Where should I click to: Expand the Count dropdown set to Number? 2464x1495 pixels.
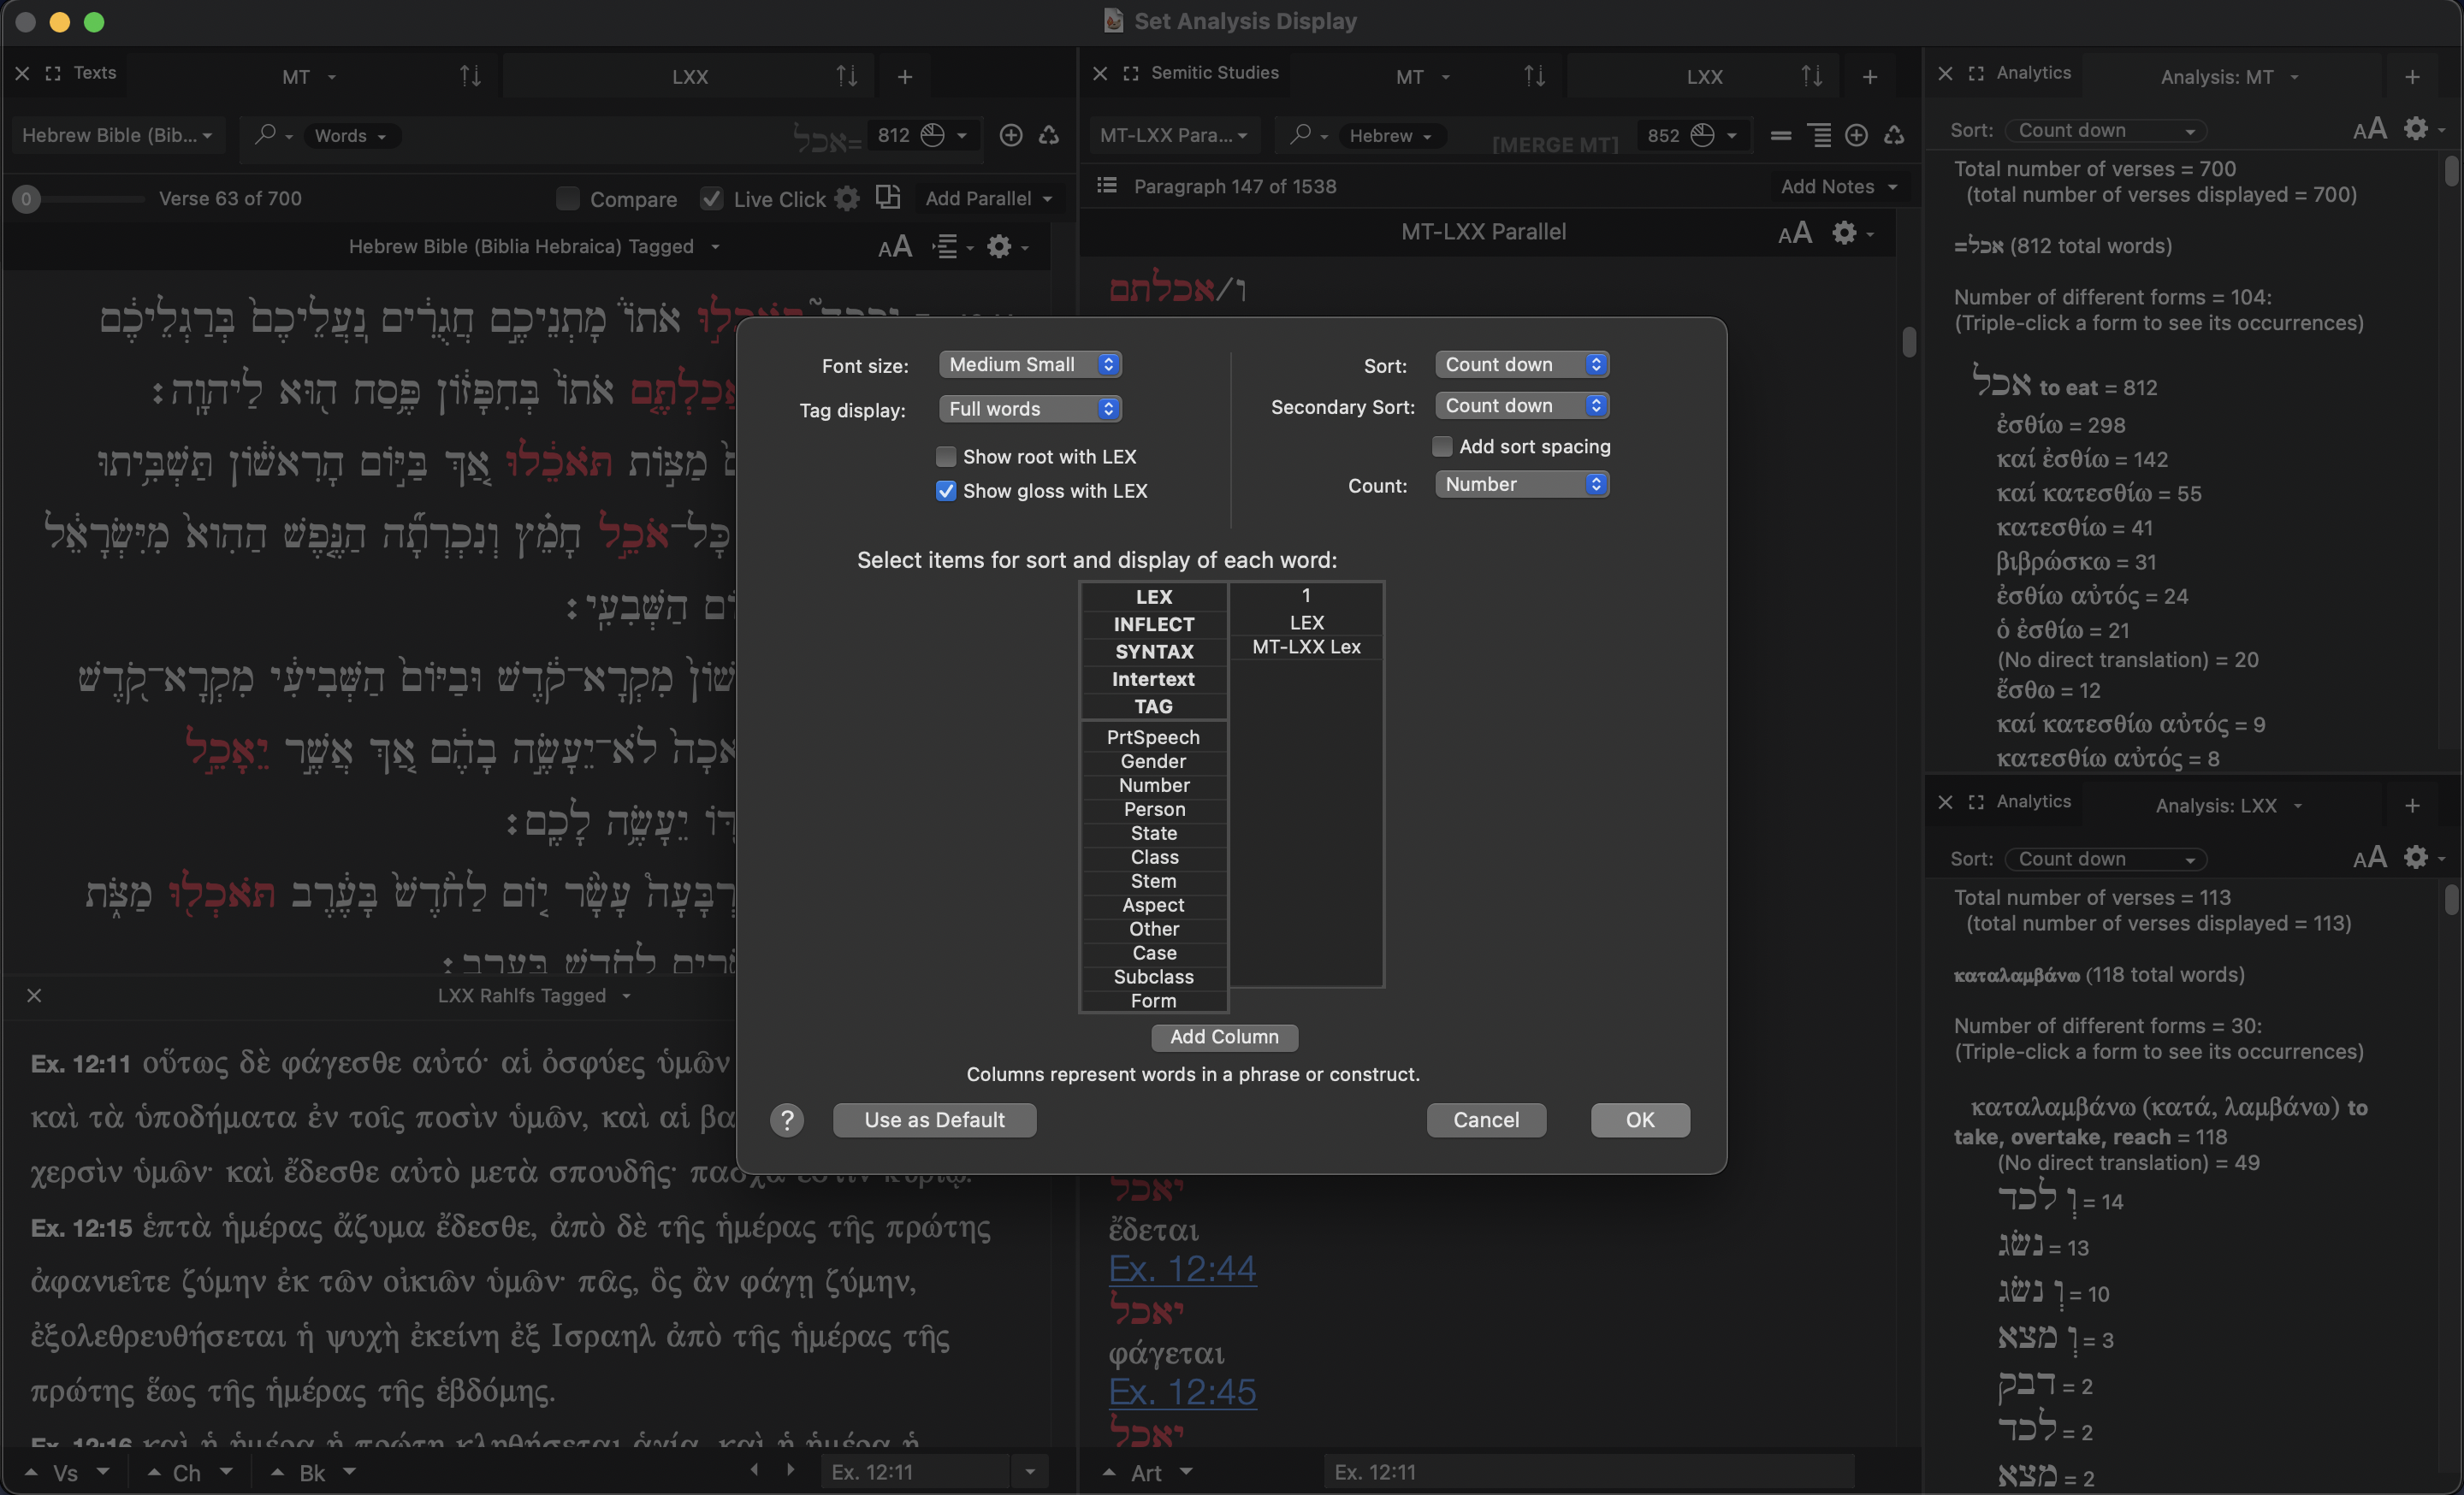pyautogui.click(x=1521, y=485)
